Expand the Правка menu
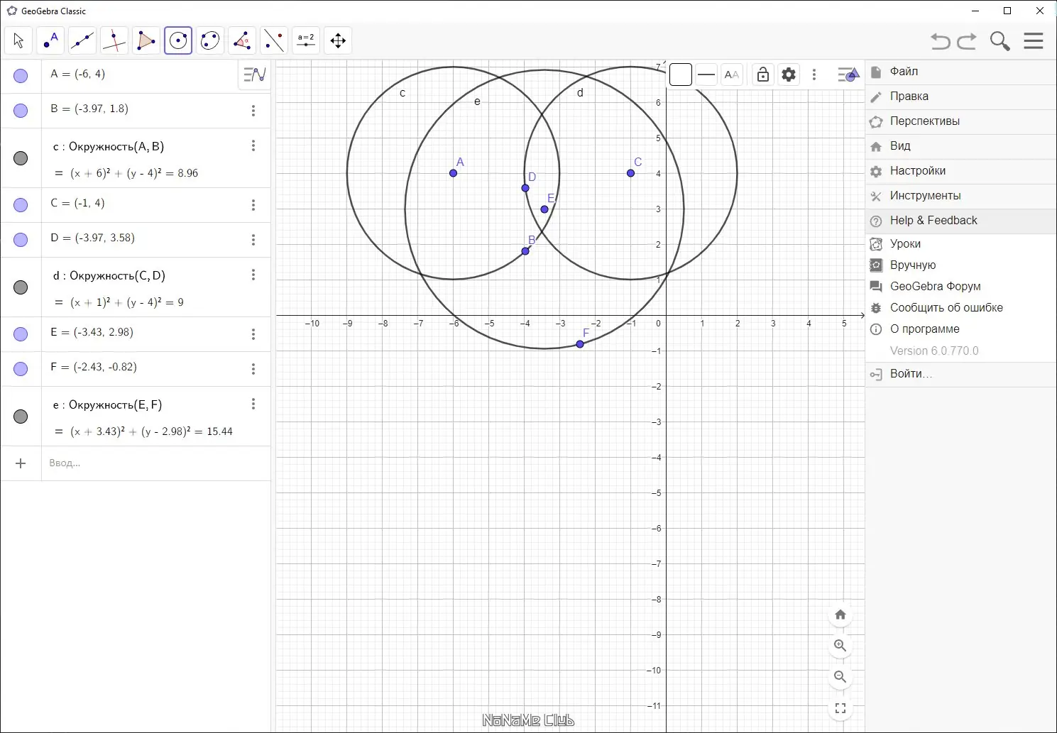This screenshot has width=1057, height=733. coord(960,97)
